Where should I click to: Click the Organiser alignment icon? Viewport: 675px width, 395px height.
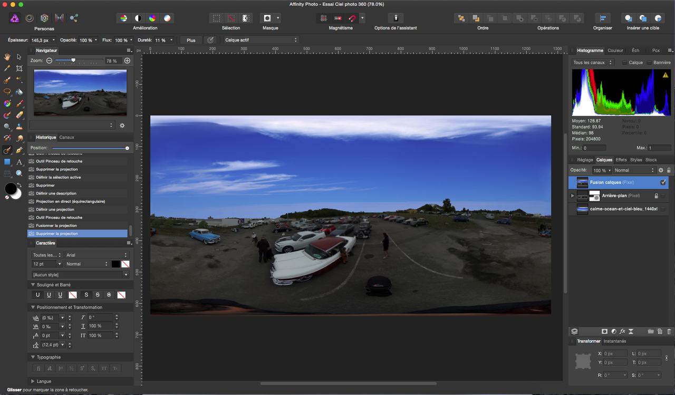pyautogui.click(x=602, y=18)
